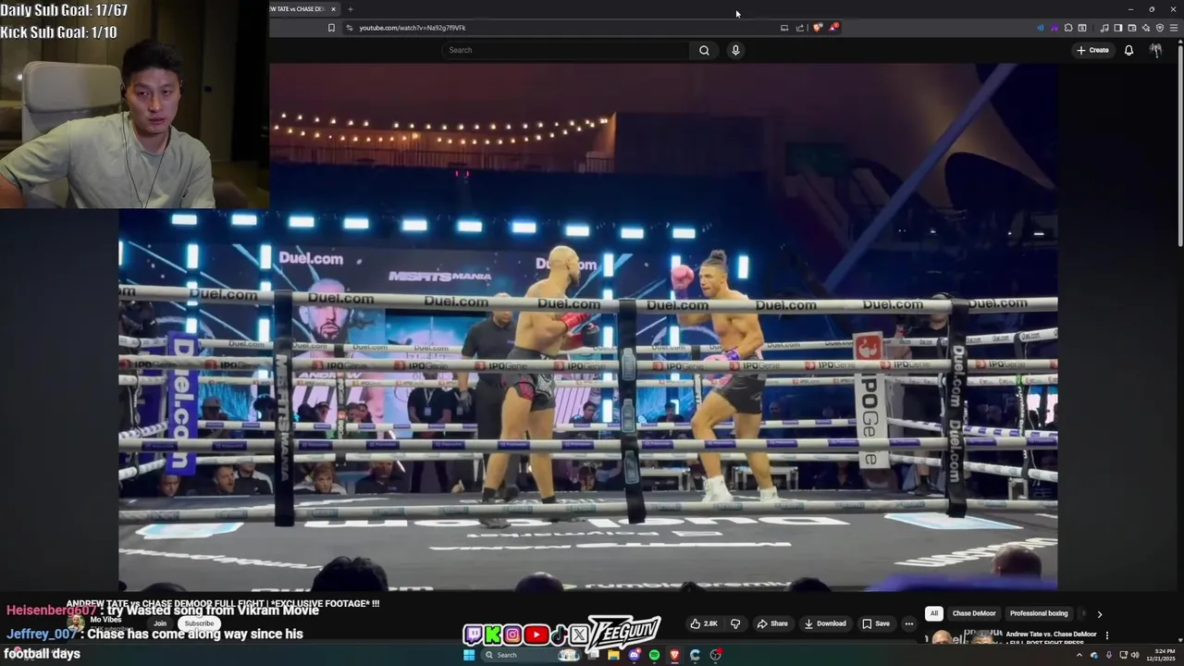This screenshot has height=666, width=1184.
Task: Open Spotify from the taskbar
Action: [x=654, y=655]
